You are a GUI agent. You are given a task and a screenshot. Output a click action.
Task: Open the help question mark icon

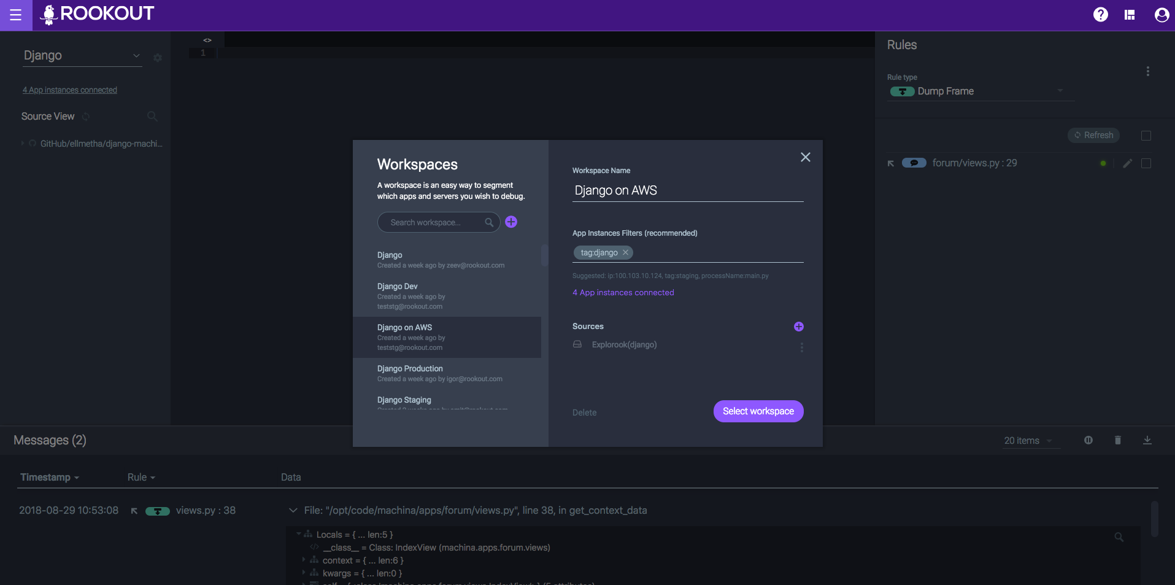[1100, 15]
